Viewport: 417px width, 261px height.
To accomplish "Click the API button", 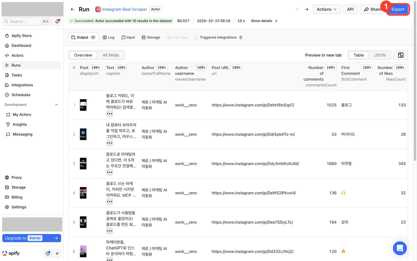I will [x=350, y=9].
